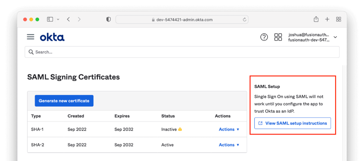Go back with Safari's back arrow

coord(68,19)
